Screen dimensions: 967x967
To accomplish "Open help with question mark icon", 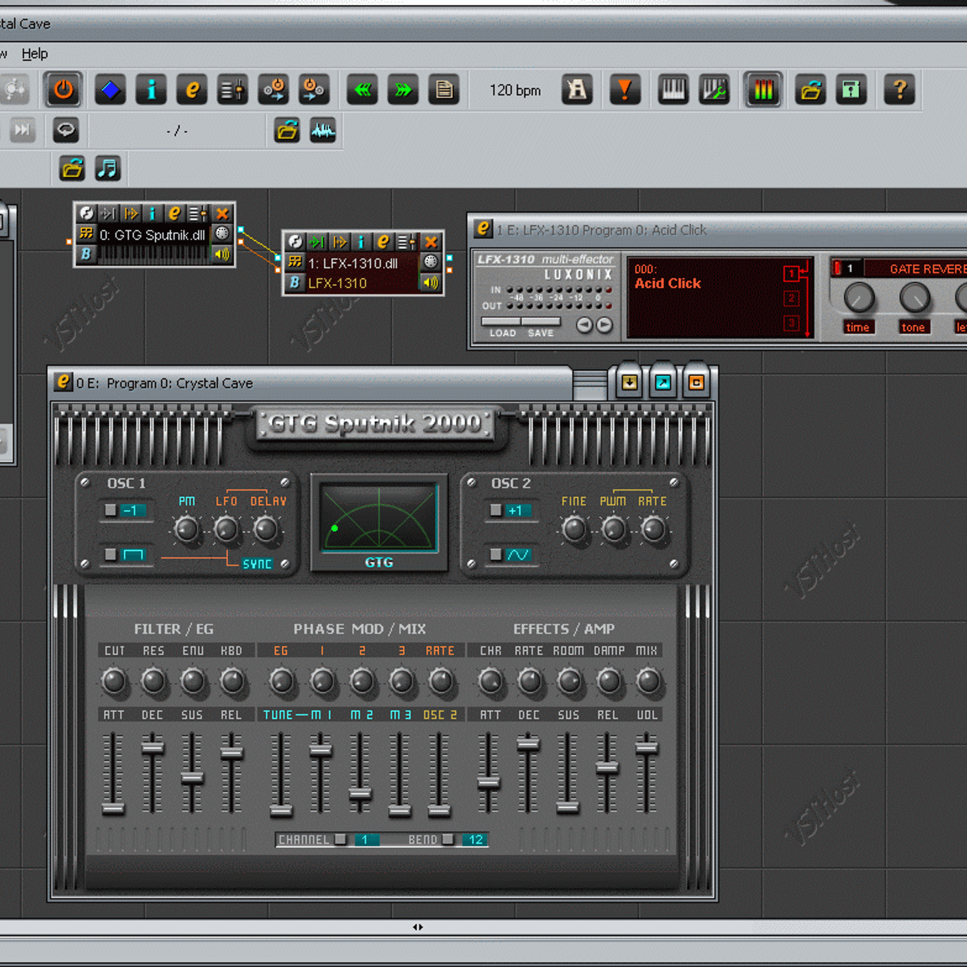I will [899, 90].
